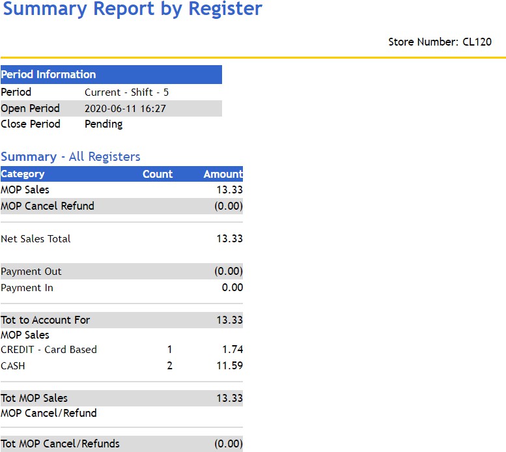Click the Period Information header
The height and width of the screenshot is (452, 506).
111,74
